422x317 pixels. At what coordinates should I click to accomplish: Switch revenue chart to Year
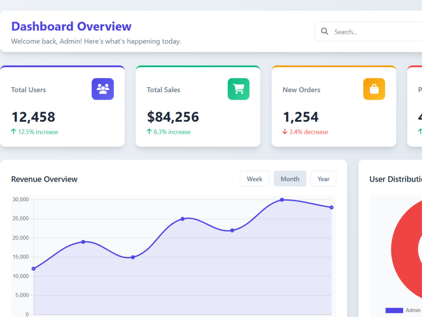tap(323, 179)
